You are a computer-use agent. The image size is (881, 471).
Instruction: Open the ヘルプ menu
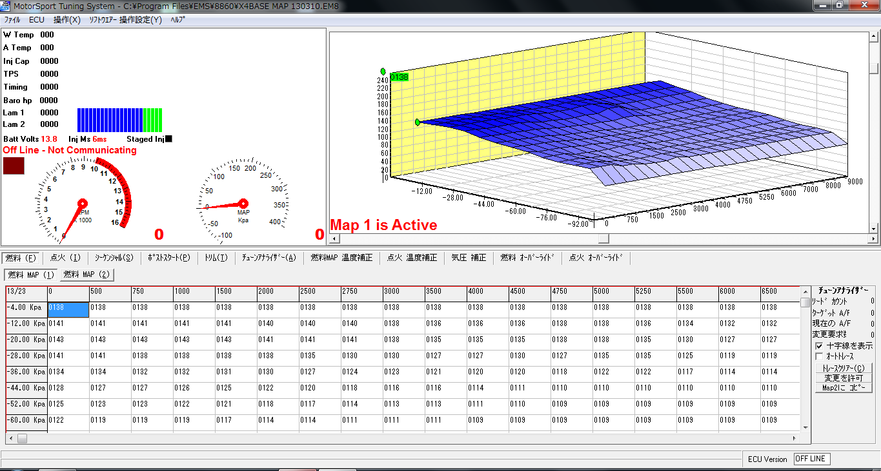click(x=177, y=20)
